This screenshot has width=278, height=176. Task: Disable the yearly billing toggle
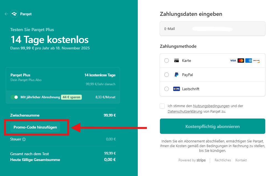click(14, 97)
